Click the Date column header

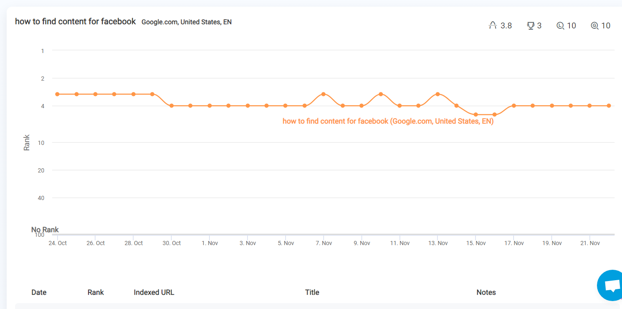(x=39, y=292)
